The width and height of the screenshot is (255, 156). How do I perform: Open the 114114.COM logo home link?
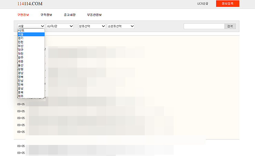click(x=30, y=3)
